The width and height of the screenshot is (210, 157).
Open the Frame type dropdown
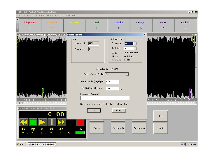click(x=135, y=43)
